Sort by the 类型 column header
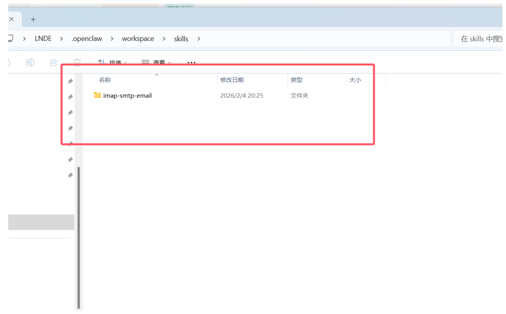This screenshot has width=506, height=314. pos(297,80)
